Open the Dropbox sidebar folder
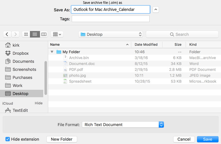221x144 pixels. pyautogui.click(x=20, y=53)
